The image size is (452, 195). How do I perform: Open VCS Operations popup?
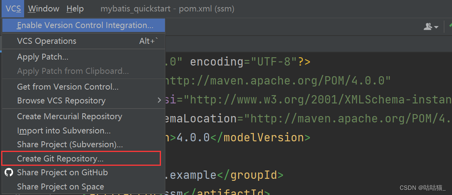click(x=83, y=41)
